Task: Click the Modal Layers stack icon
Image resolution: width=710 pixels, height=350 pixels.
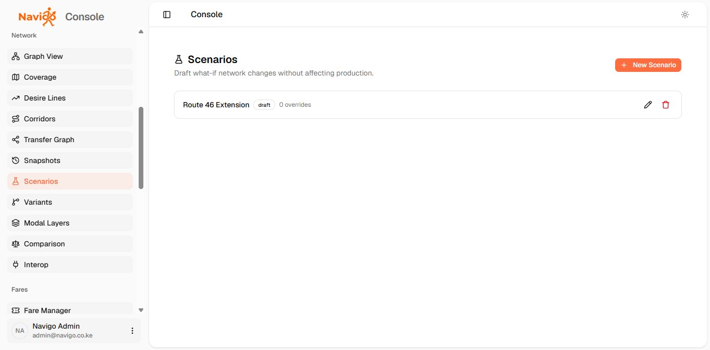Action: (x=16, y=223)
